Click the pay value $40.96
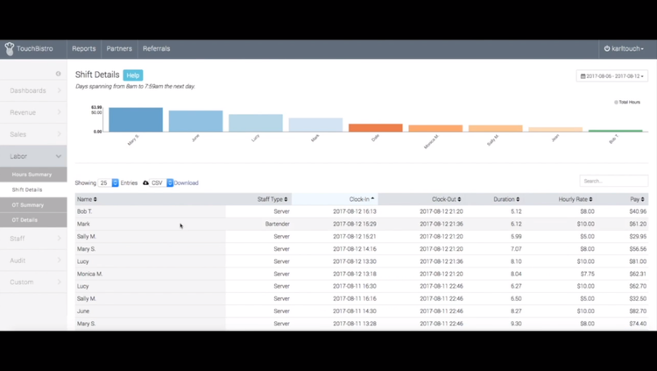Image resolution: width=657 pixels, height=371 pixels. 638,211
